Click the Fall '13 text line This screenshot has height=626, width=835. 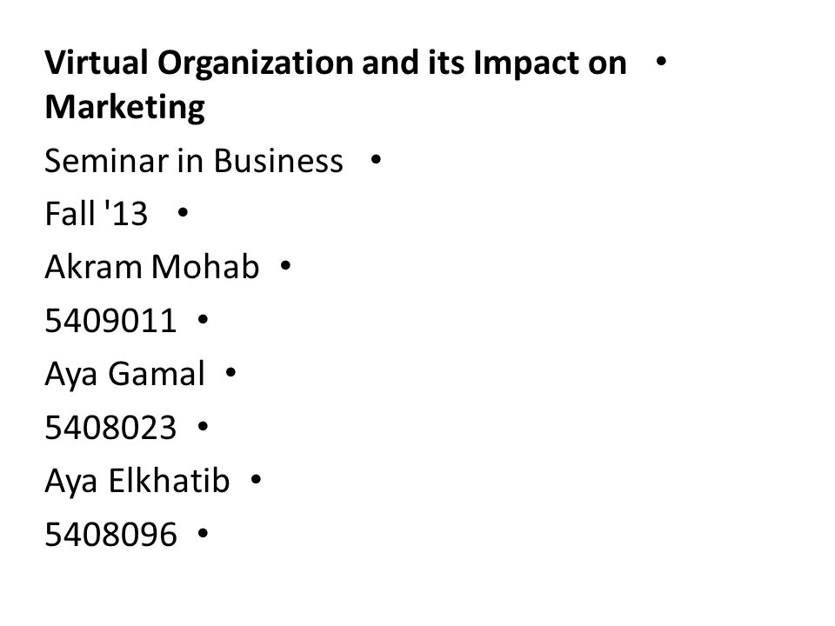click(x=97, y=214)
